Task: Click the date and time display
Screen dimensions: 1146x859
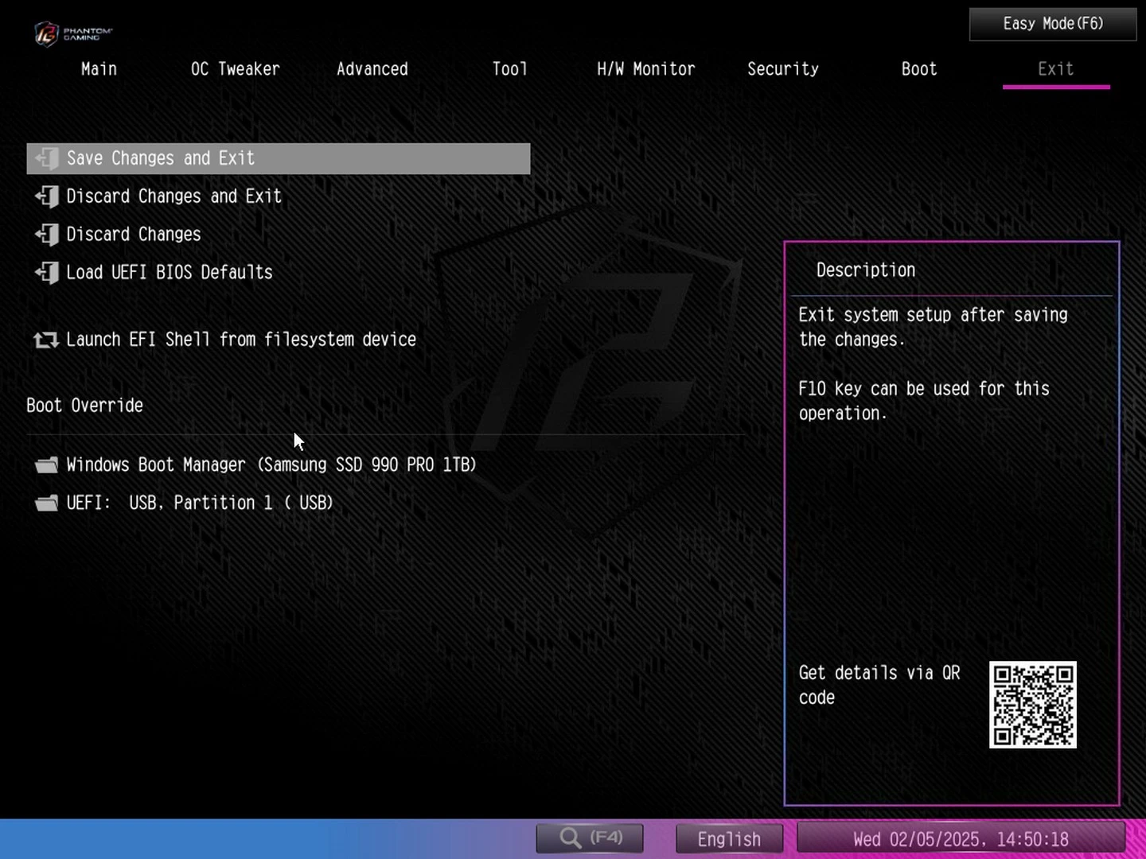Action: [961, 839]
